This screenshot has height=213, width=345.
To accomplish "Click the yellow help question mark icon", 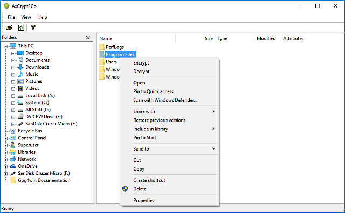I will tap(33, 27).
